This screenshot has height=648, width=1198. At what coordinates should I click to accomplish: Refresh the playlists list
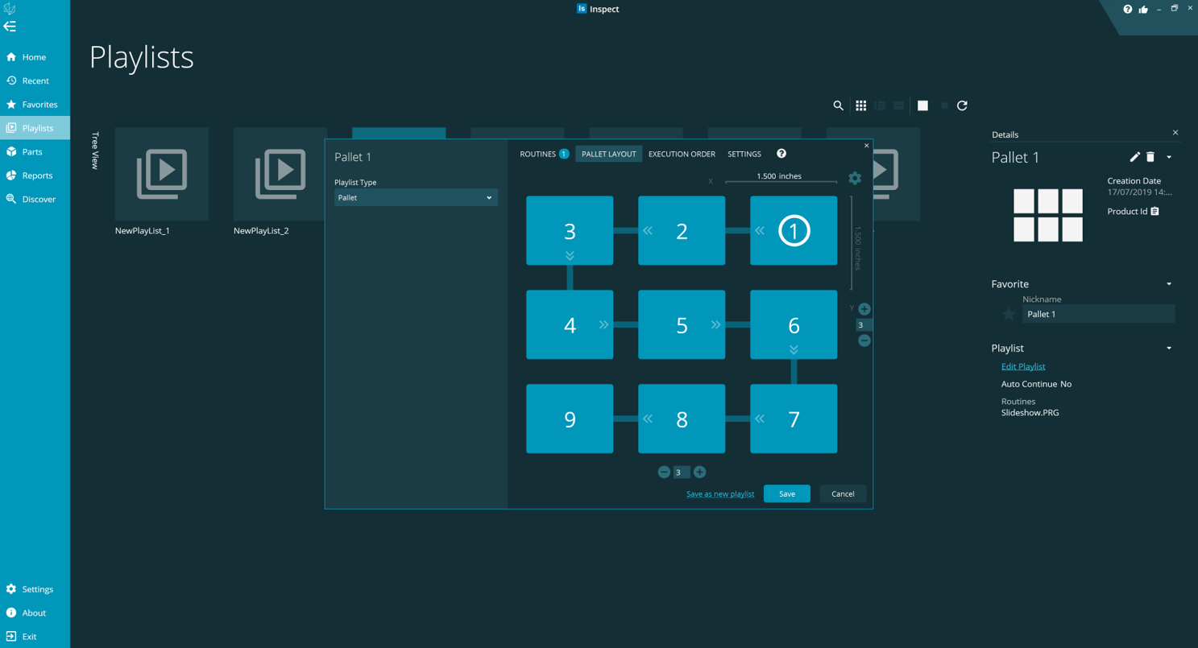[962, 105]
